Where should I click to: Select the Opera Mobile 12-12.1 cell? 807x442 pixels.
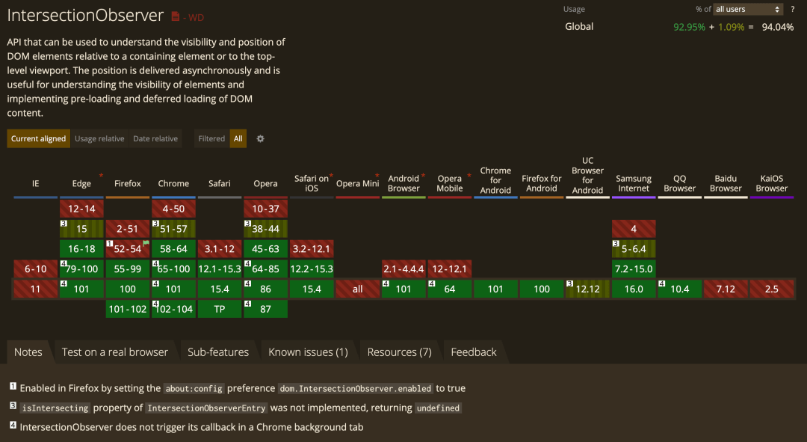coord(450,269)
